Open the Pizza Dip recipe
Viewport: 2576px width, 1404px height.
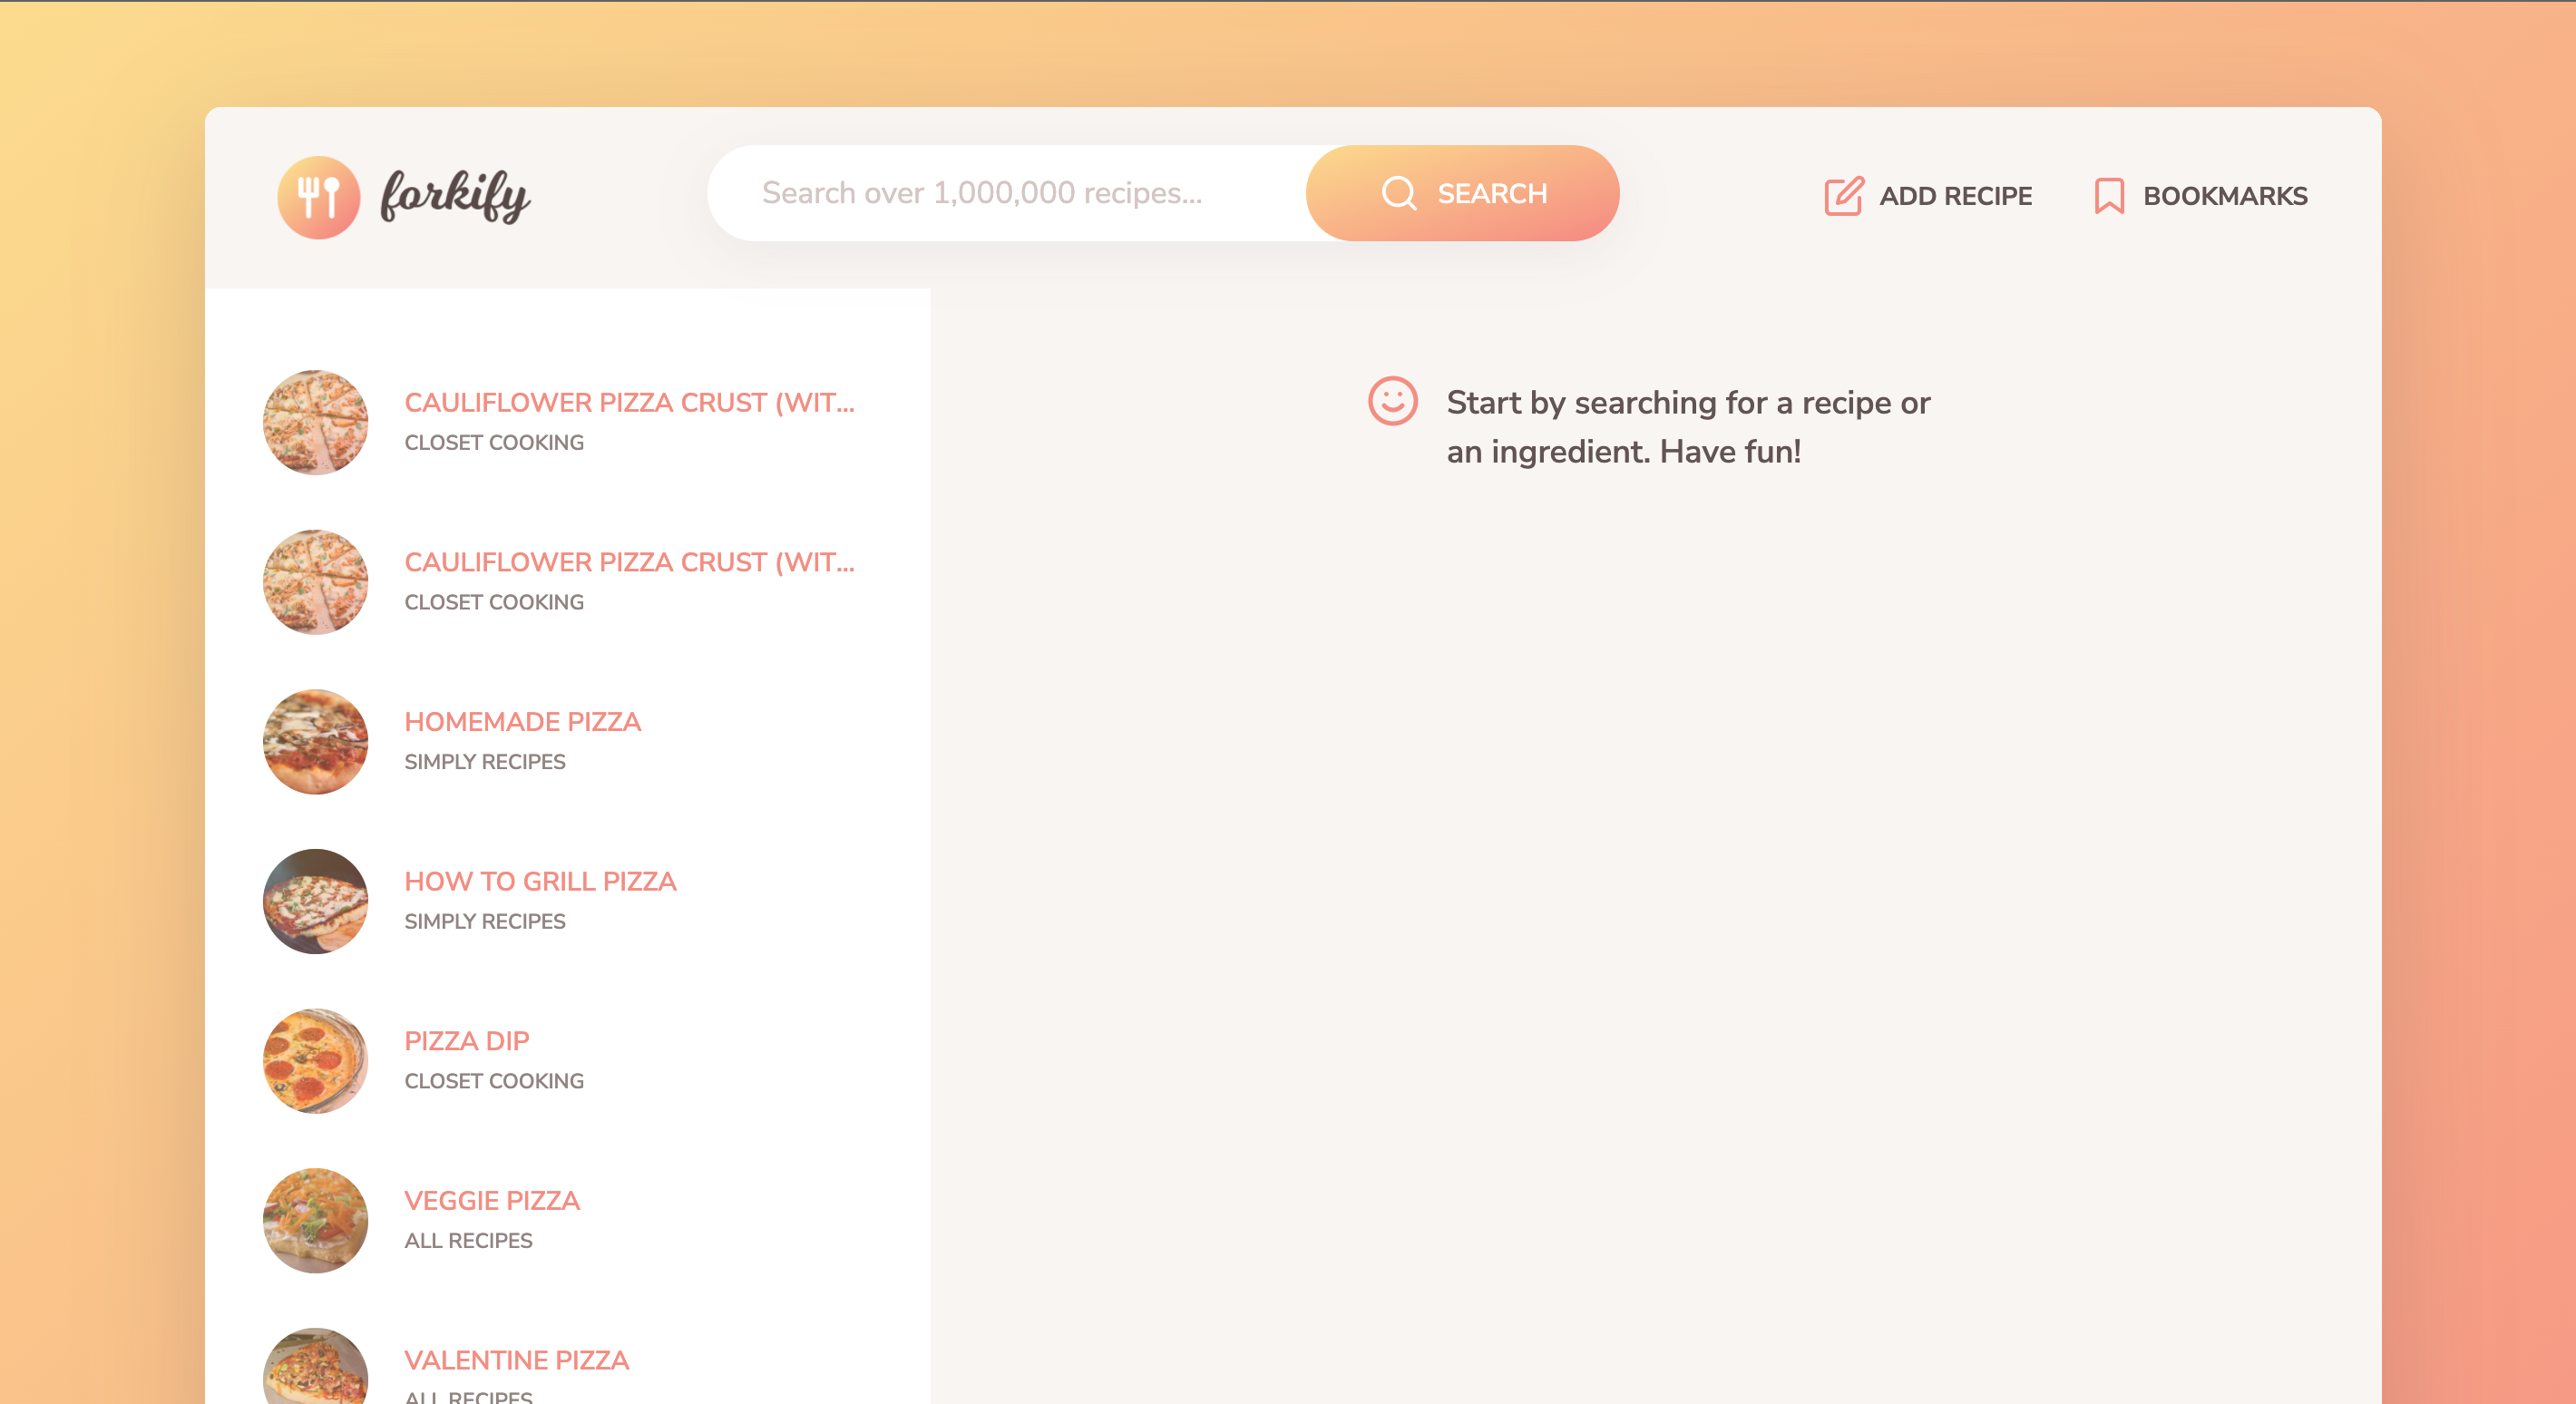[468, 1041]
